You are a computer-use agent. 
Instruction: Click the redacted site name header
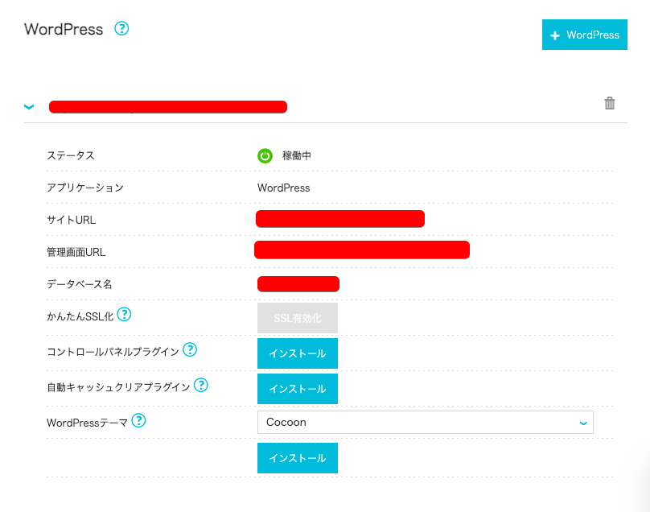tap(168, 106)
